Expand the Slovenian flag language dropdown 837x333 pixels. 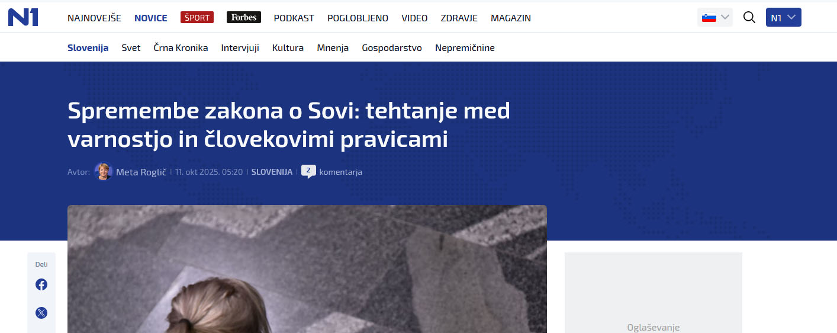coord(715,17)
